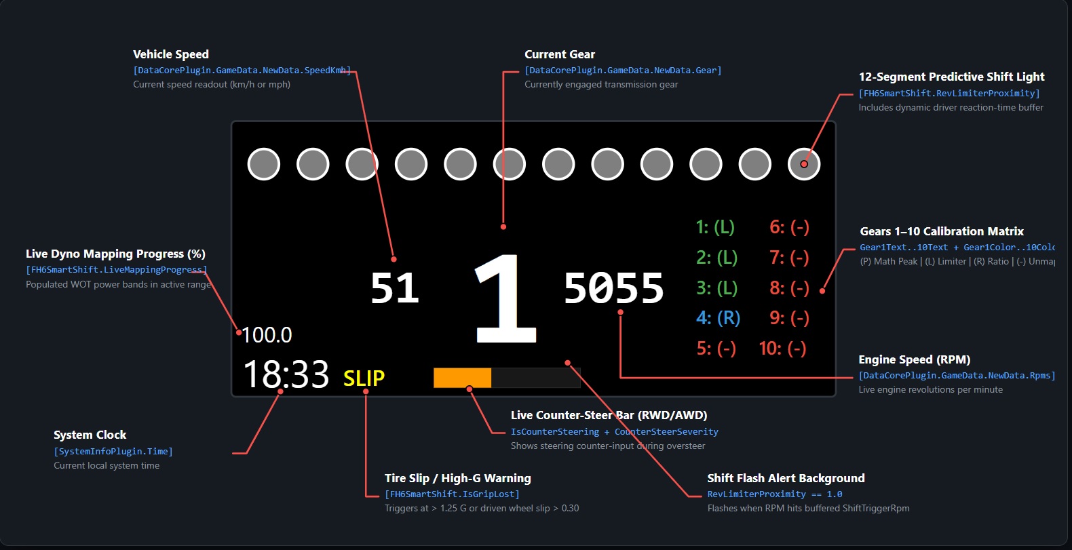Click the "Gears 1–10 Calibration Matrix" heading
Screen dimensions: 1072x550
click(942, 231)
